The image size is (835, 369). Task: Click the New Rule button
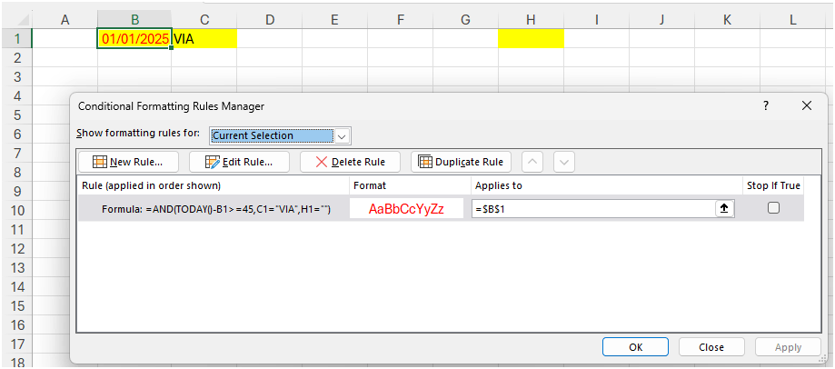tap(128, 162)
